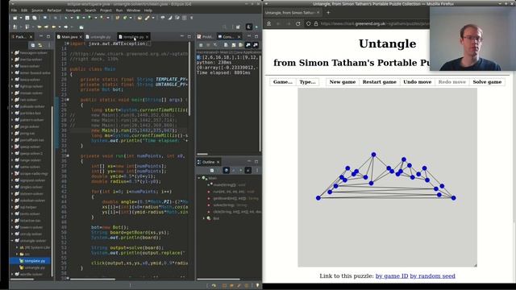Toggle code folding at the import line
The width and height of the screenshot is (516, 290).
[68, 43]
